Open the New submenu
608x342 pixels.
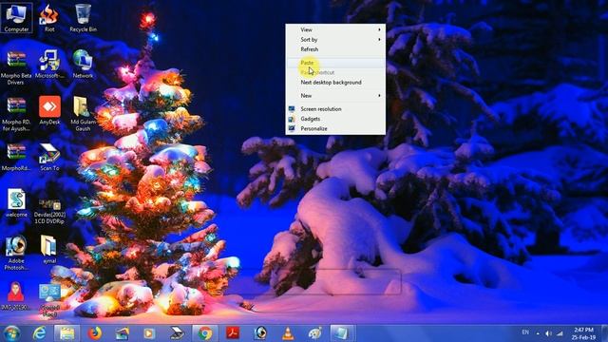pyautogui.click(x=335, y=95)
